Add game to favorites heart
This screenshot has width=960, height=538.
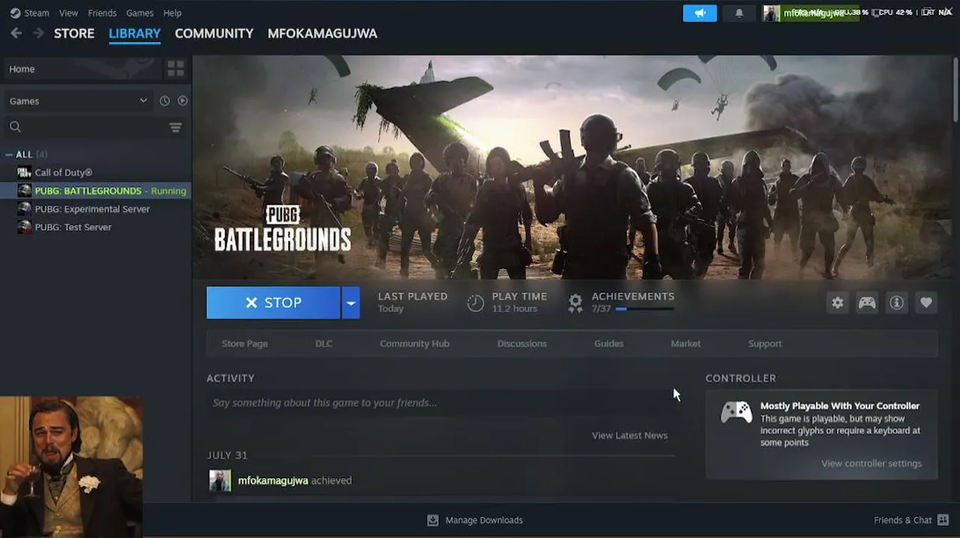pyautogui.click(x=926, y=303)
